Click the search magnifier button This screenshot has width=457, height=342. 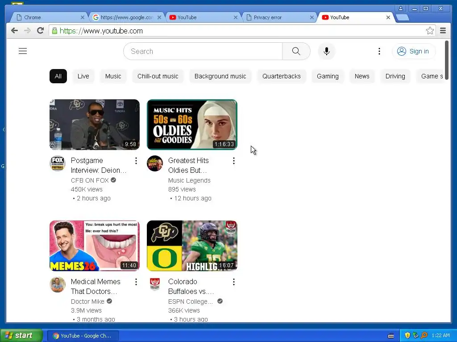pos(296,51)
